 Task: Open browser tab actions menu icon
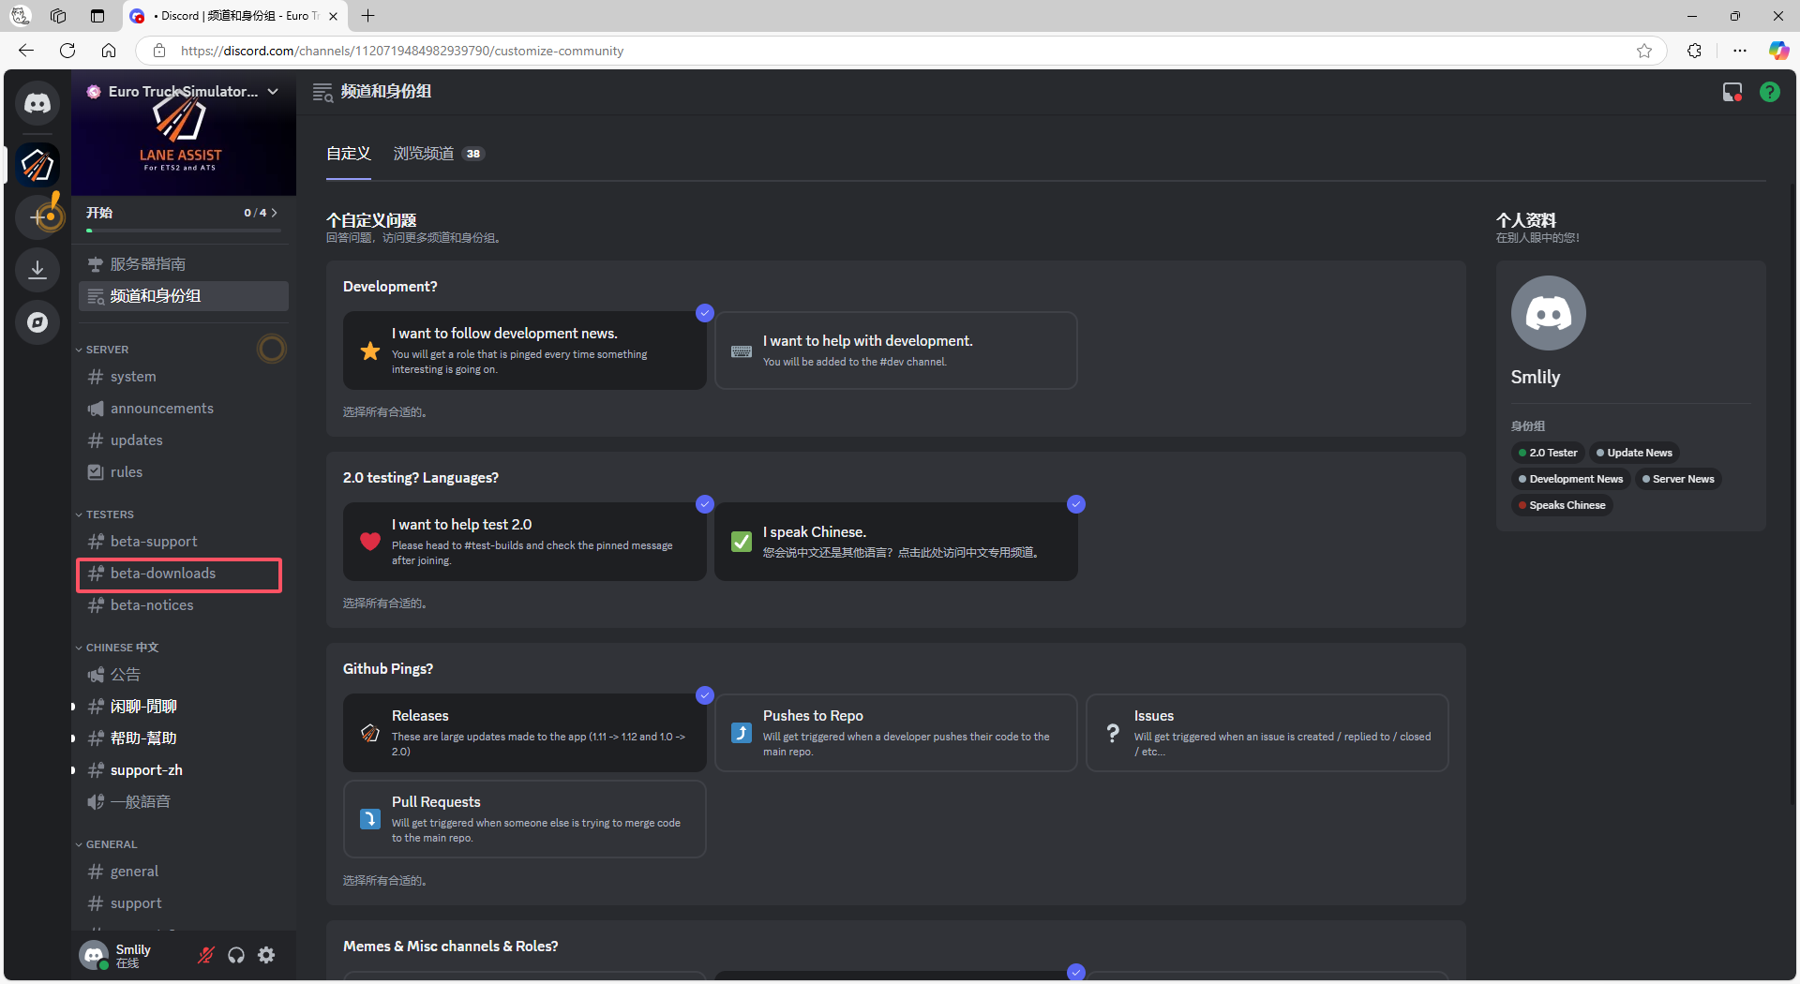[97, 16]
